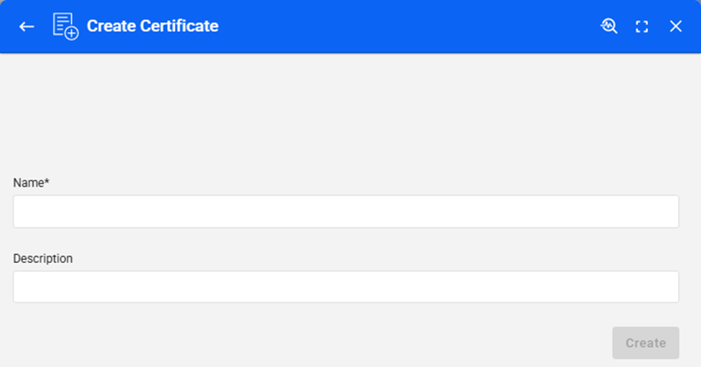This screenshot has height=367, width=701.
Task: Submit the form with the grey Create button
Action: point(645,343)
